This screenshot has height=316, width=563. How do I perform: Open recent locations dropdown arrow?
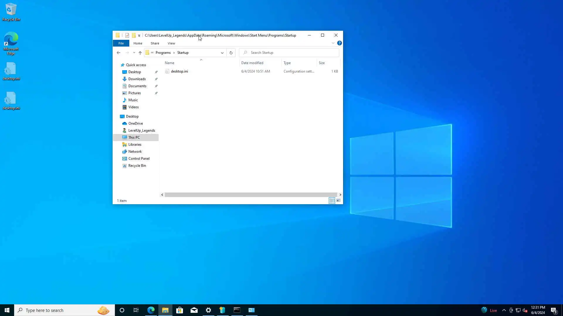[x=134, y=53]
